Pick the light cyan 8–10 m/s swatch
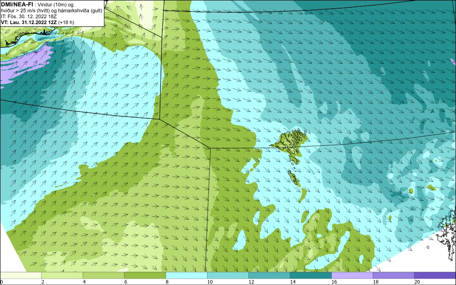Viewport: 456px width, 285px height. [187, 275]
